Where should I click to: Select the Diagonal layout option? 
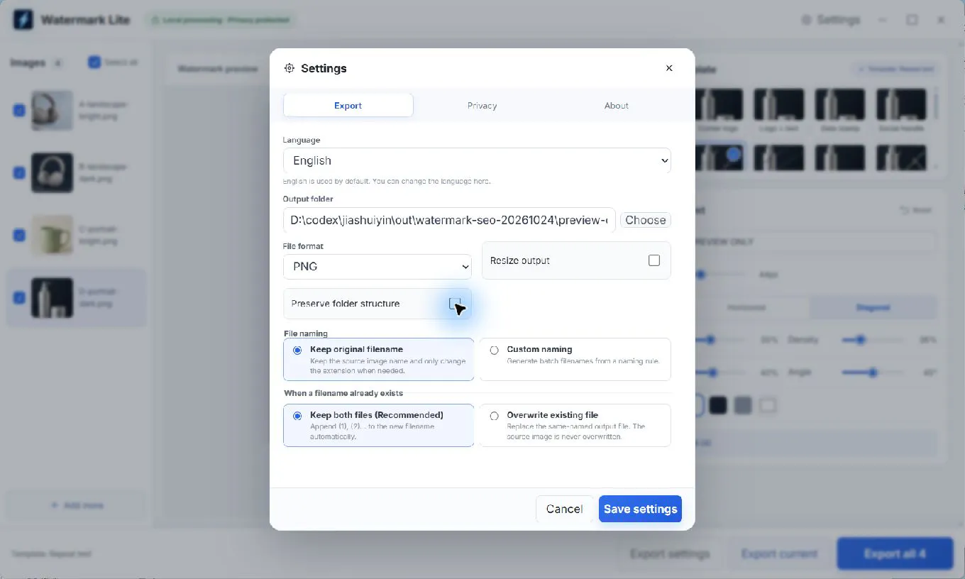pyautogui.click(x=873, y=307)
